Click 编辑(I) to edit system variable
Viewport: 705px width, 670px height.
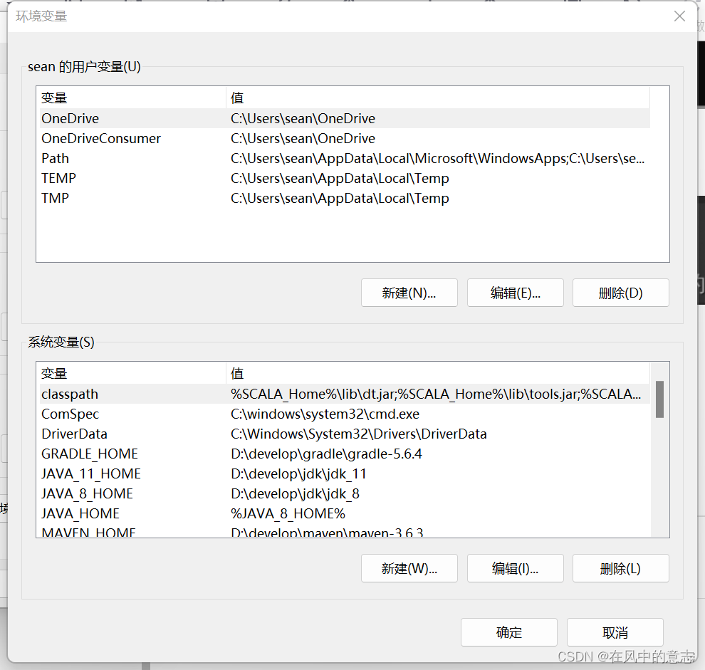tap(515, 568)
